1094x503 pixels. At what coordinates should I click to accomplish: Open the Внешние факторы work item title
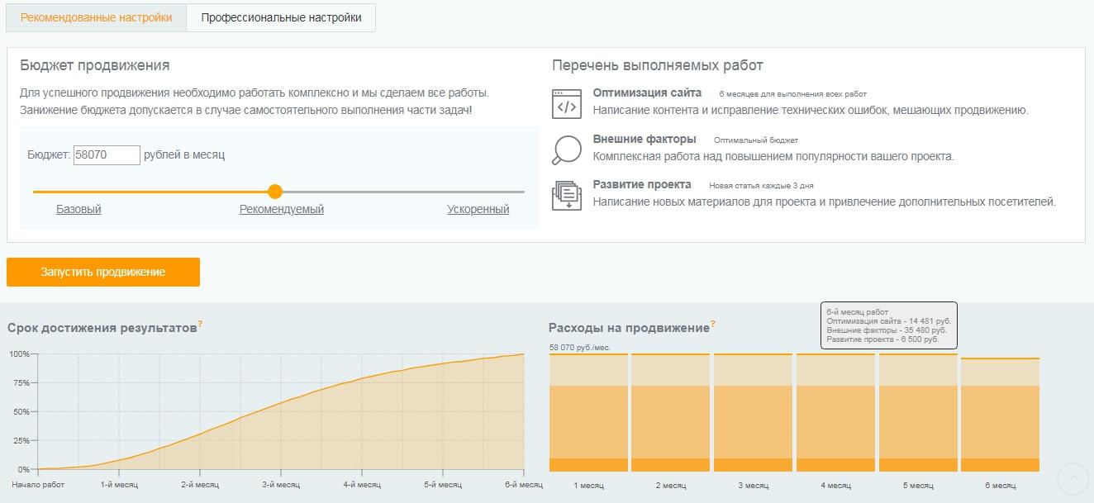pyautogui.click(x=645, y=140)
